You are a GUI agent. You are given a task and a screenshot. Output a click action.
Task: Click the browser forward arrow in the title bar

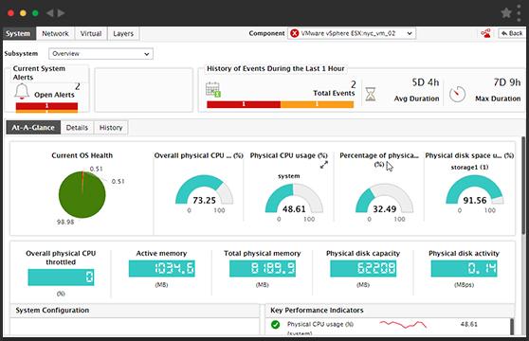[x=61, y=13]
